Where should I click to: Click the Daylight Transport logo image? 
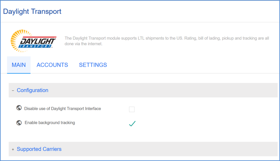tap(33, 41)
